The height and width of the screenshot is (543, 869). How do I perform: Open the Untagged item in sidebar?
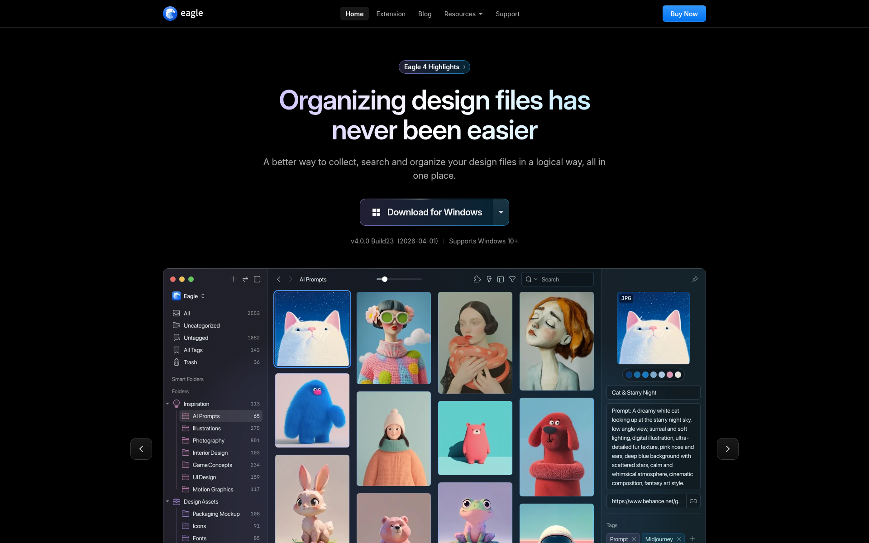pyautogui.click(x=216, y=338)
